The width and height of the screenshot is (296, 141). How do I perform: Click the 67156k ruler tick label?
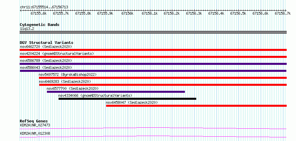click(x=127, y=13)
